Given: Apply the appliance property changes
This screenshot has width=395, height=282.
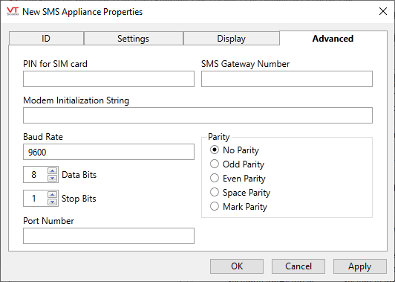Looking at the screenshot, I should pyautogui.click(x=359, y=266).
